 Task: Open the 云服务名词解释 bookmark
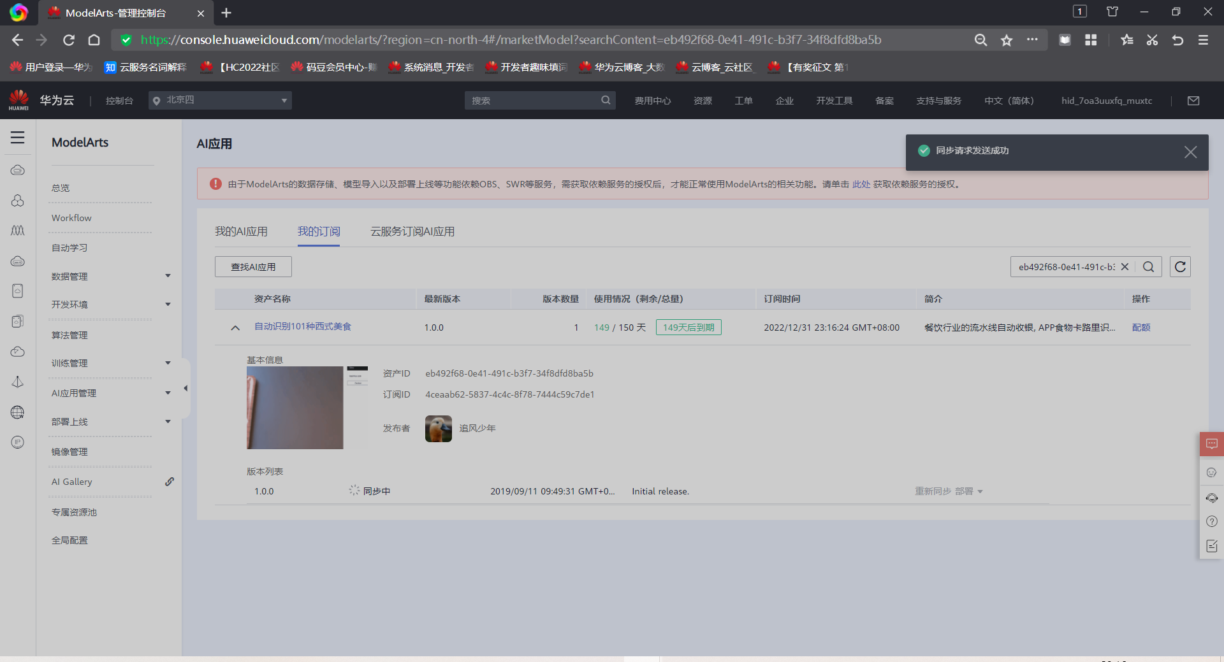click(145, 67)
